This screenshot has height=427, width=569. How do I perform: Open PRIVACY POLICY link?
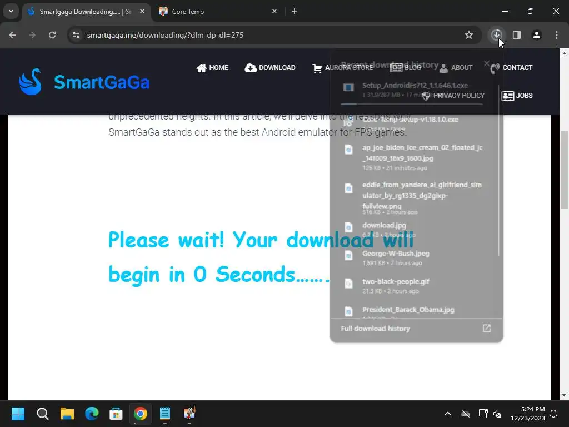click(x=453, y=96)
